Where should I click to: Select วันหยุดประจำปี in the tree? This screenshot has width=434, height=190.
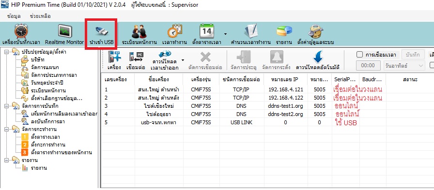pos(47,83)
